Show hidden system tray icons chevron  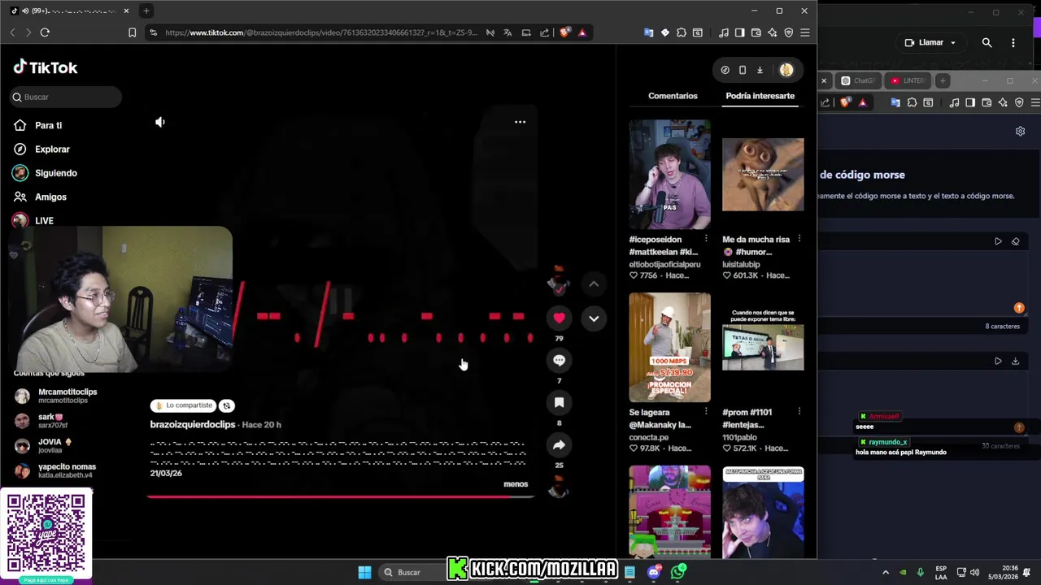click(x=886, y=572)
